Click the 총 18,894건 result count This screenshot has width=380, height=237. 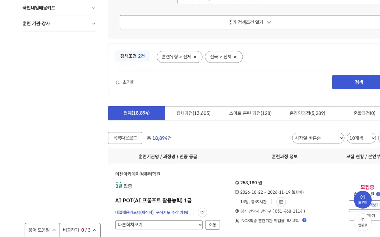159,138
